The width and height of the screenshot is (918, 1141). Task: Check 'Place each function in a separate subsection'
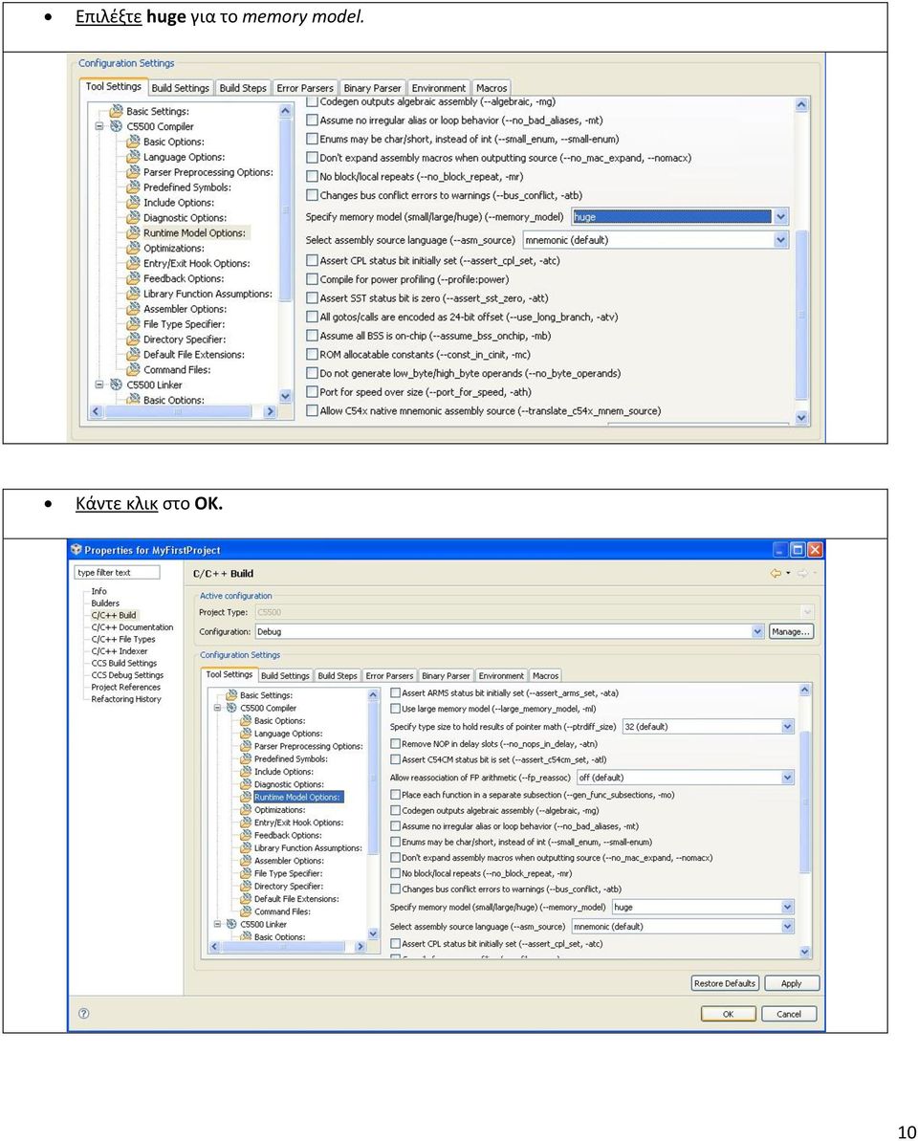pyautogui.click(x=396, y=795)
